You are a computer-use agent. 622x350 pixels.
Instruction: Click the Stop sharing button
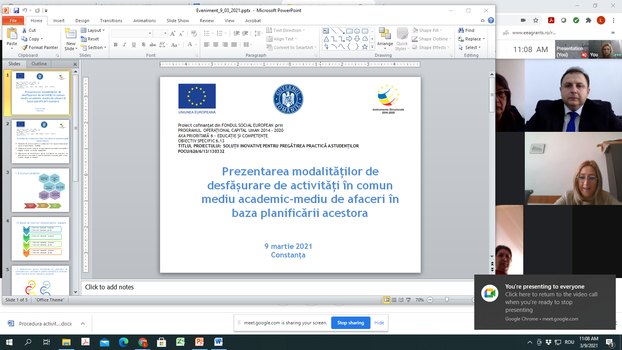coord(350,323)
